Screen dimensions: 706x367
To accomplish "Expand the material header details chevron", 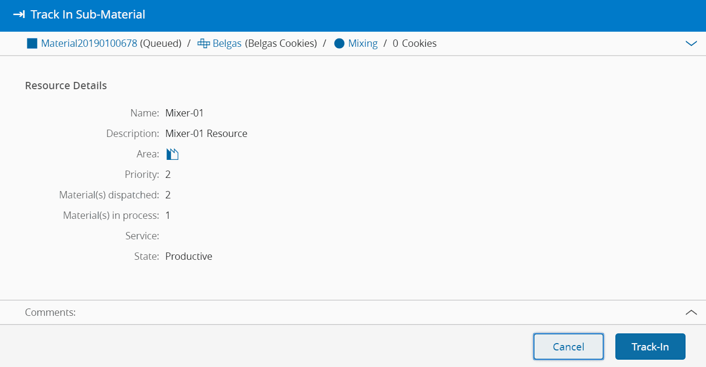I will 691,43.
